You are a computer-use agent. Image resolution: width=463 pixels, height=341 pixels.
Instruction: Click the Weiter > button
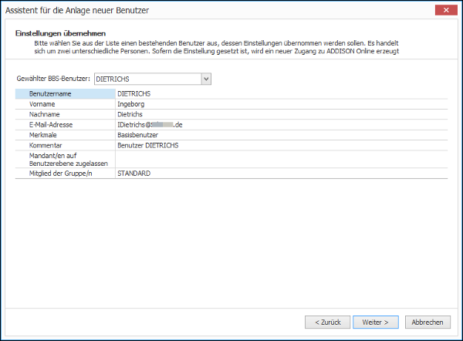click(375, 322)
